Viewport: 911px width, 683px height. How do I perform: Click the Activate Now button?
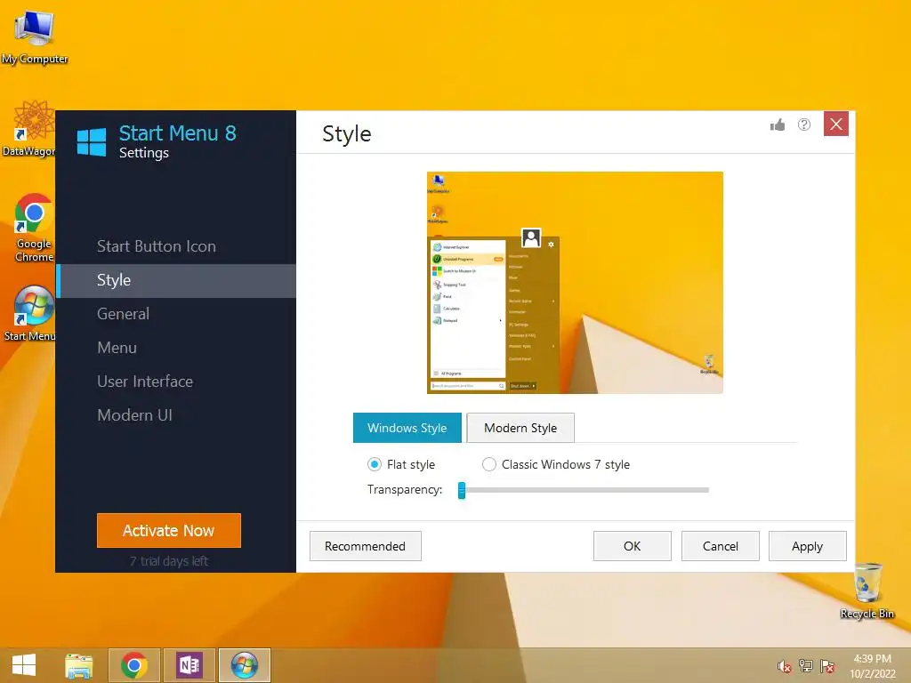coord(168,530)
